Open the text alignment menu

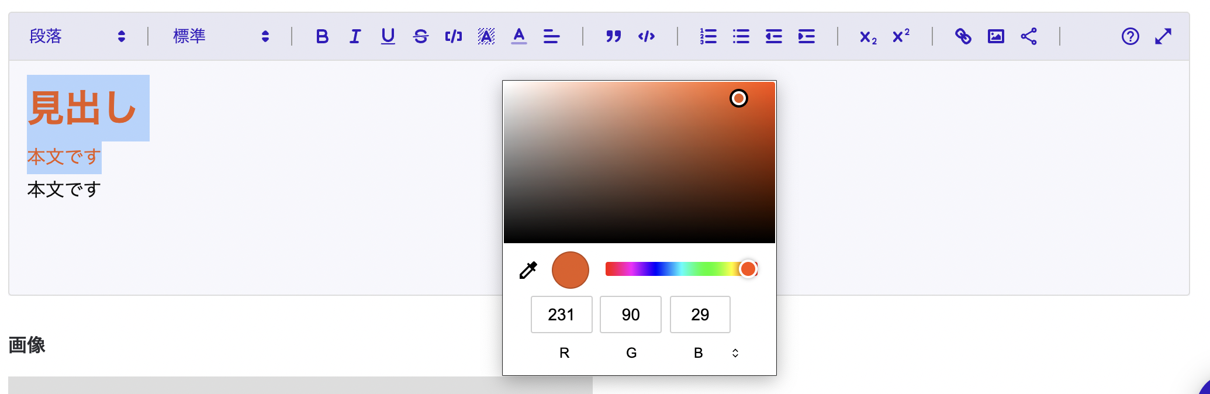click(551, 36)
